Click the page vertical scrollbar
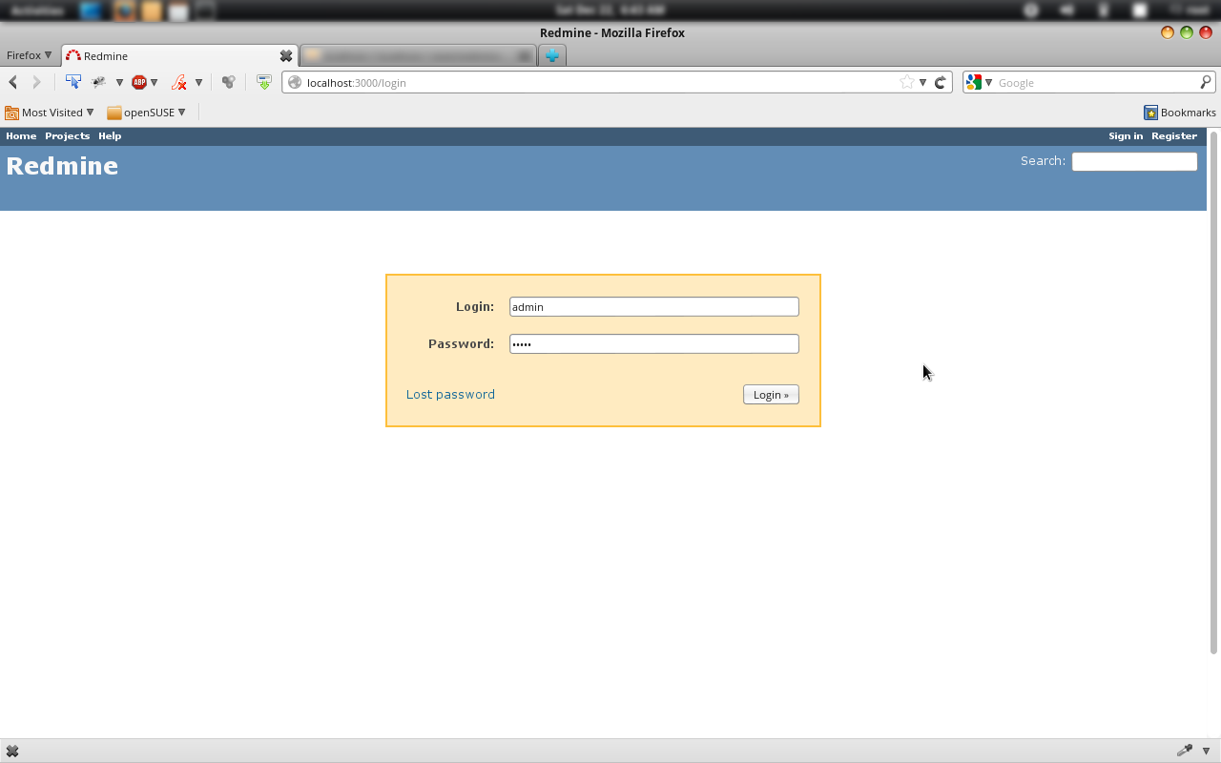Screen dimensions: 1221x763 tap(1213, 392)
